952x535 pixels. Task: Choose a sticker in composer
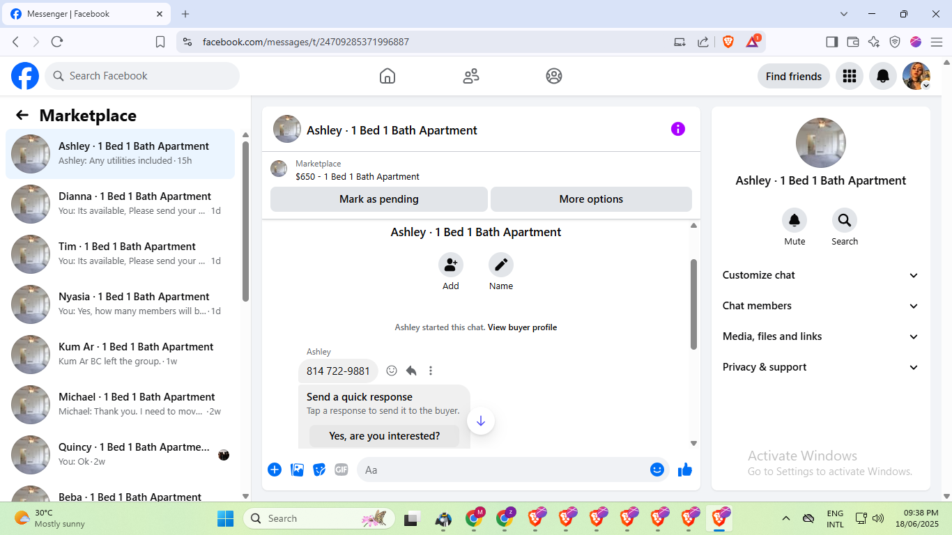(319, 470)
